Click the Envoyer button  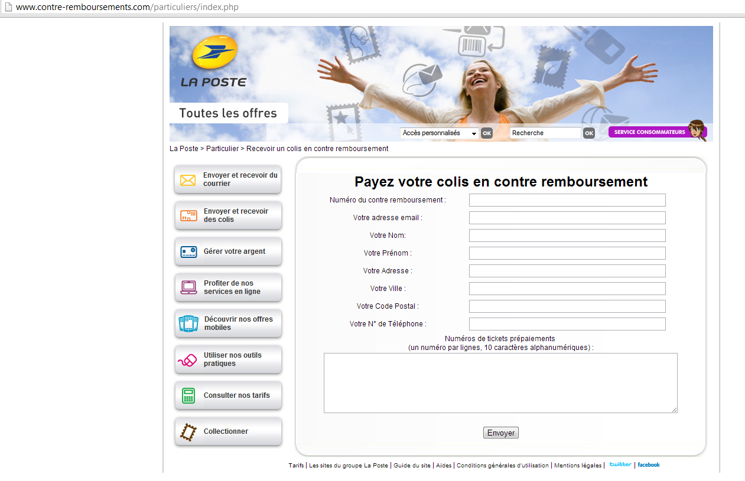pos(501,433)
